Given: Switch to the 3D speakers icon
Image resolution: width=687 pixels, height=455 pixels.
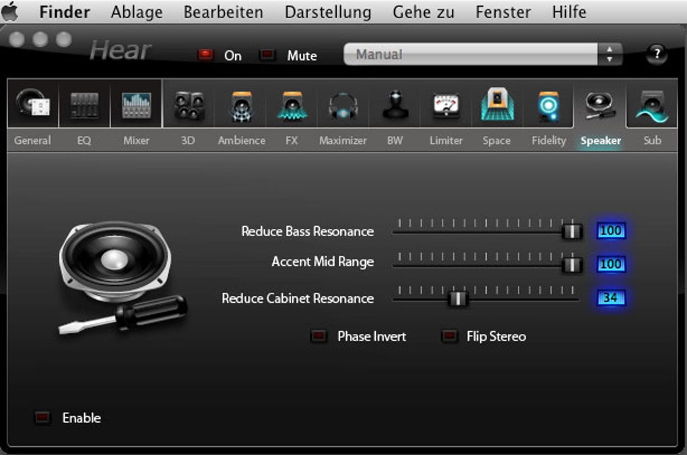Looking at the screenshot, I should point(189,105).
